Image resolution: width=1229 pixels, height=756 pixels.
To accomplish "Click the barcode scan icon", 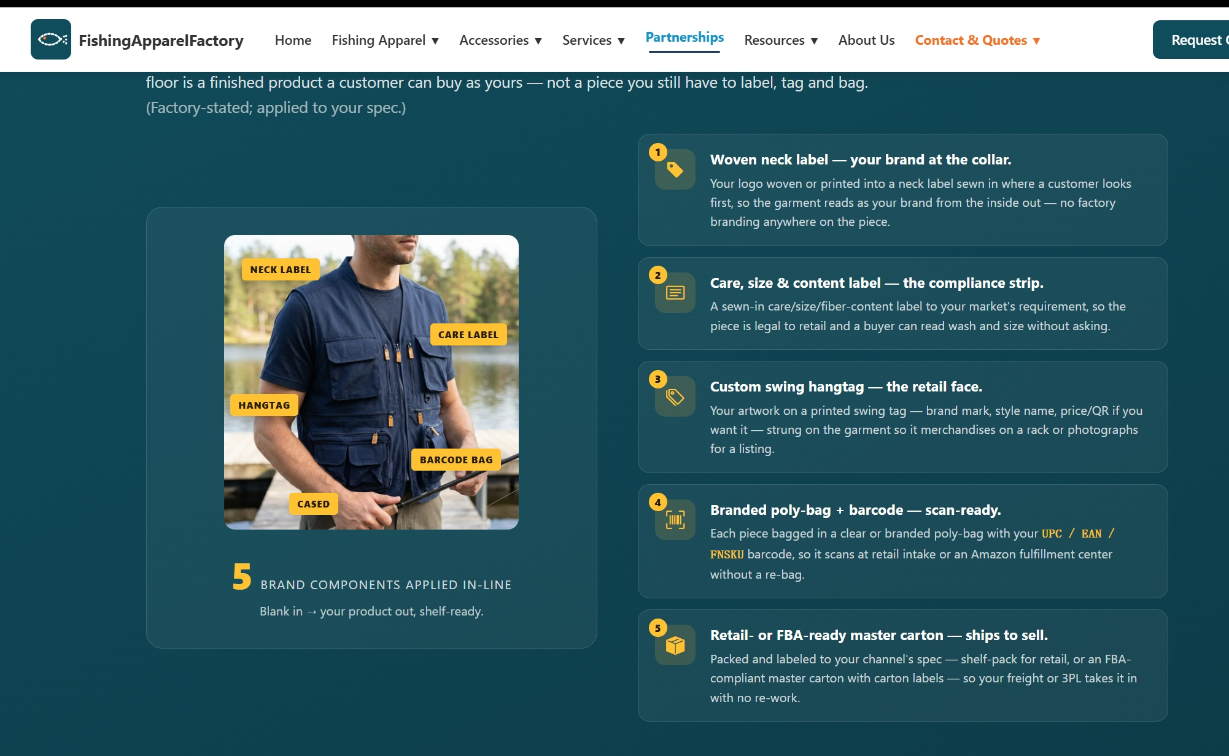I will click(x=675, y=520).
